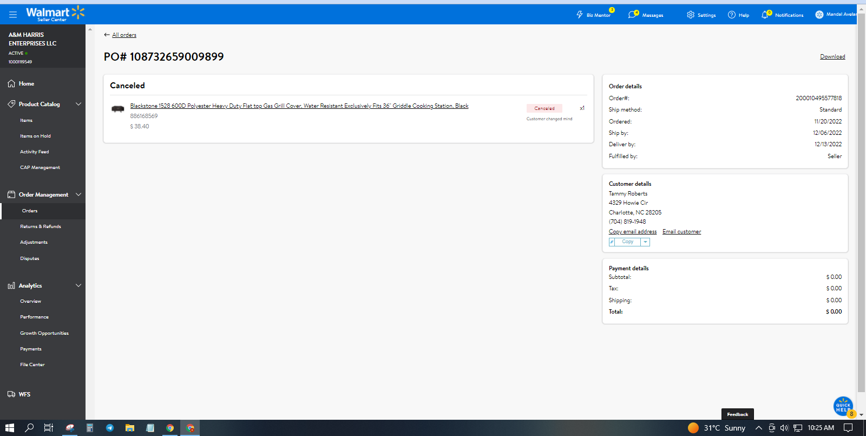Open Windows taskbar search
The width and height of the screenshot is (866, 436).
coord(29,428)
